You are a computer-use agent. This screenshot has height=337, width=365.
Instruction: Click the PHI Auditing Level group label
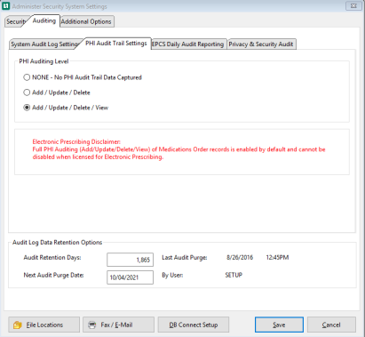coord(44,61)
